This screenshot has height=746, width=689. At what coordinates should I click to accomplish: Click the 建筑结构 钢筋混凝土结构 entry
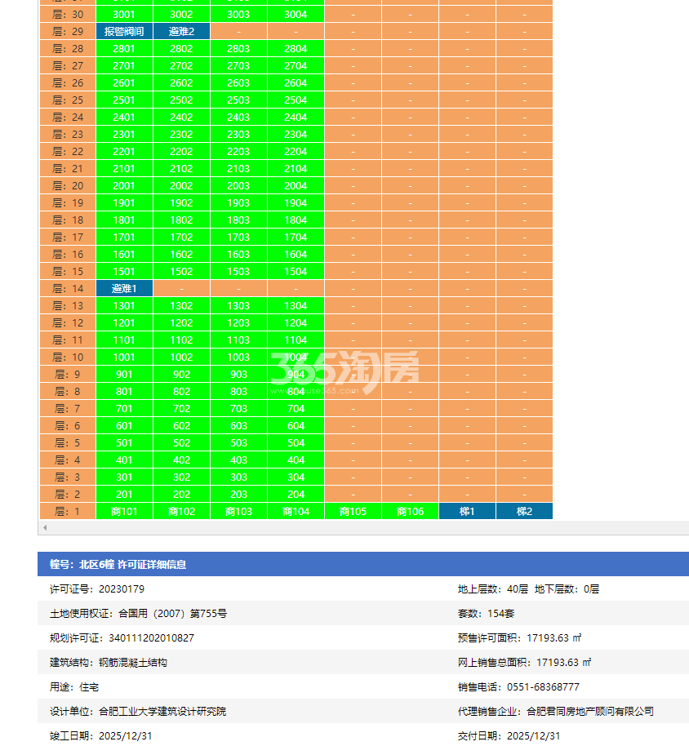(x=109, y=662)
